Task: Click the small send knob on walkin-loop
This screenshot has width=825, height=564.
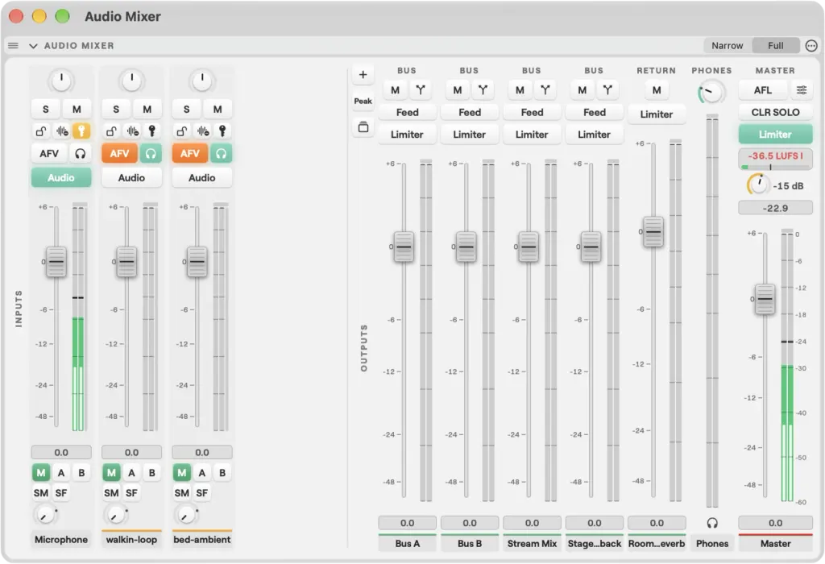Action: pyautogui.click(x=116, y=515)
